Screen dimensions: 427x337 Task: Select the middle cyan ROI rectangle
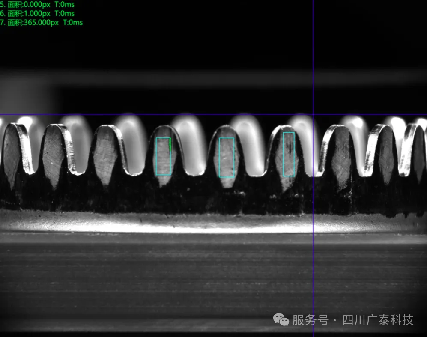pyautogui.click(x=227, y=158)
